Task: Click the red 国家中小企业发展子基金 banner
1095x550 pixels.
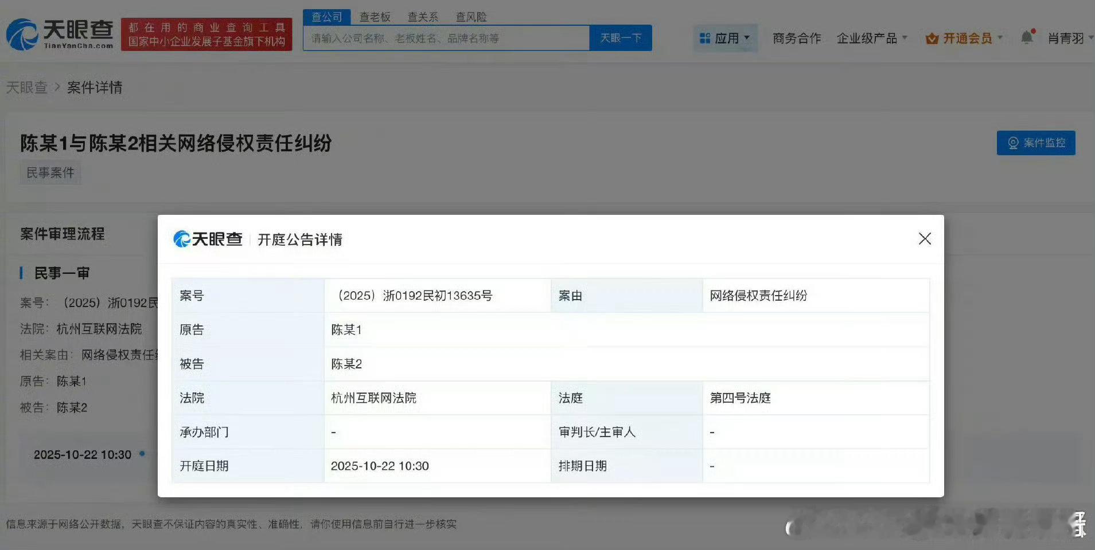Action: click(x=206, y=34)
